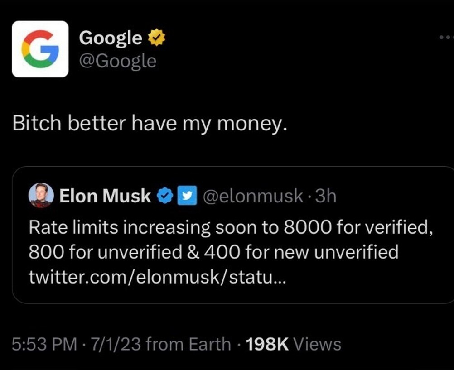454x370 pixels.
Task: Open the tweet's three-dot more menu
Action: coord(446,38)
